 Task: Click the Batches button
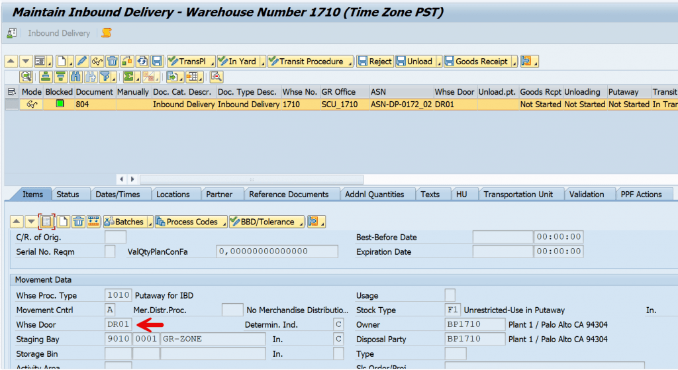point(124,222)
